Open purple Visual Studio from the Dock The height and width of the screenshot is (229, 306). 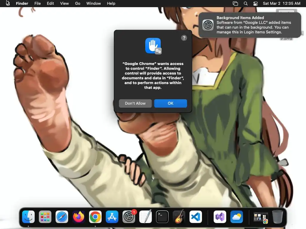pyautogui.click(x=220, y=217)
